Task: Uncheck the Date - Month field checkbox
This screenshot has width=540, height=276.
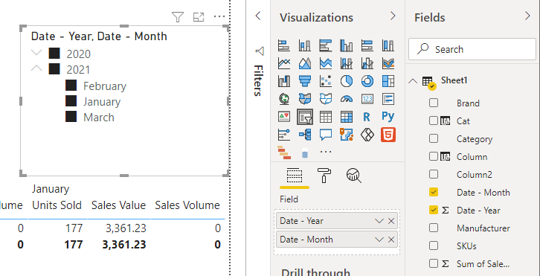Action: click(x=434, y=192)
